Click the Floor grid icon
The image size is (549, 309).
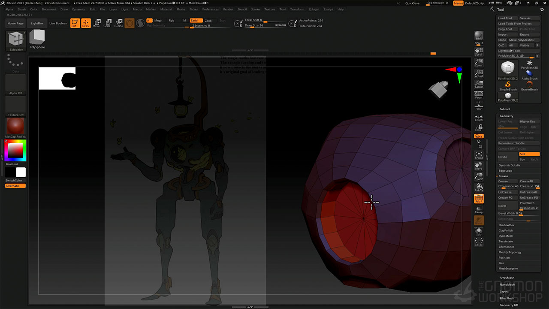tap(479, 106)
